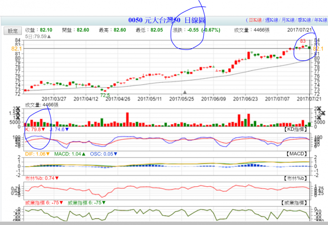
Task: Click the 【威廉指標】 panel label
Action: click(294, 203)
